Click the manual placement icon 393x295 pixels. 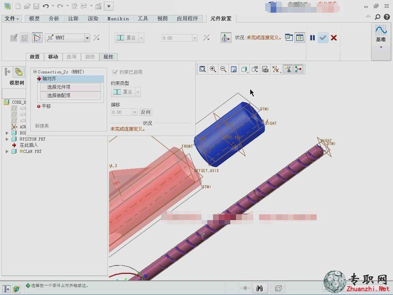click(25, 38)
